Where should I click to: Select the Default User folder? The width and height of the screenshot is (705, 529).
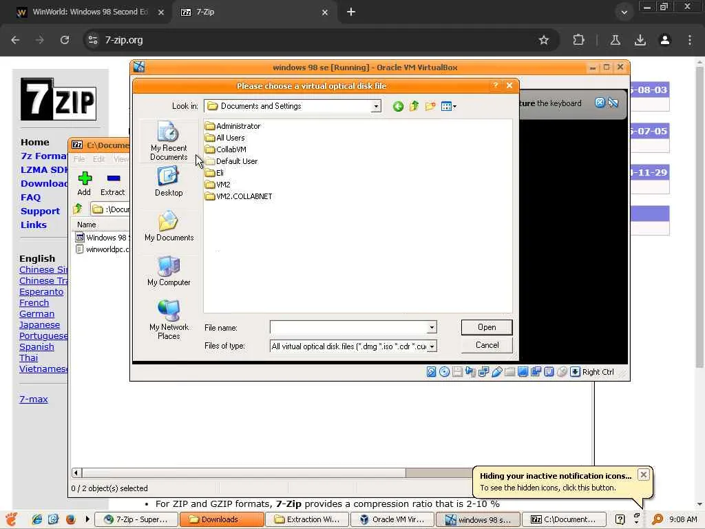(x=231, y=161)
